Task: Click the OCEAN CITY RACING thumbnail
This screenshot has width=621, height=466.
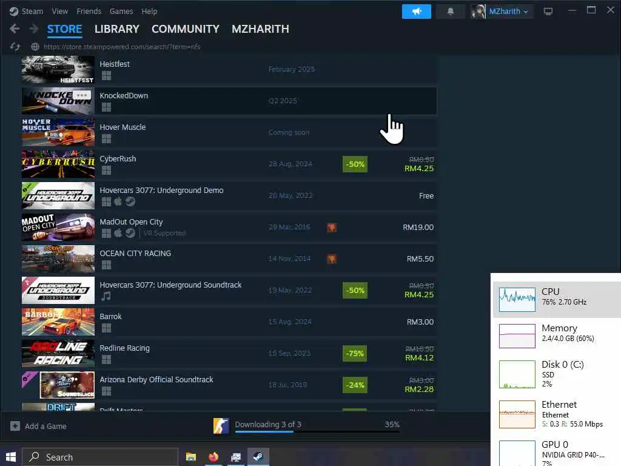Action: 58,258
